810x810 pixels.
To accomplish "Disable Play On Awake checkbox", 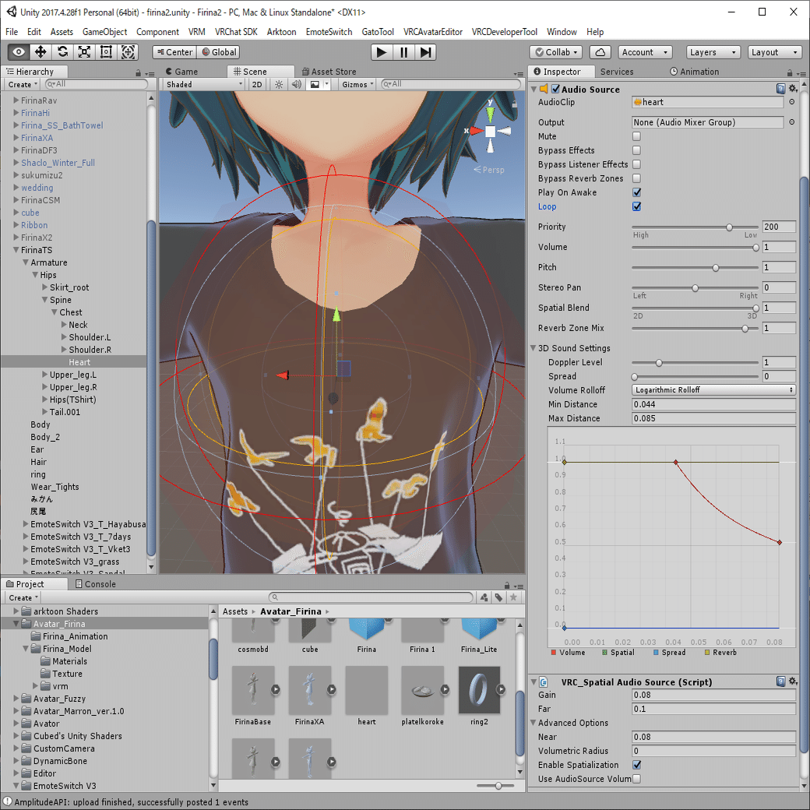I will coord(636,192).
